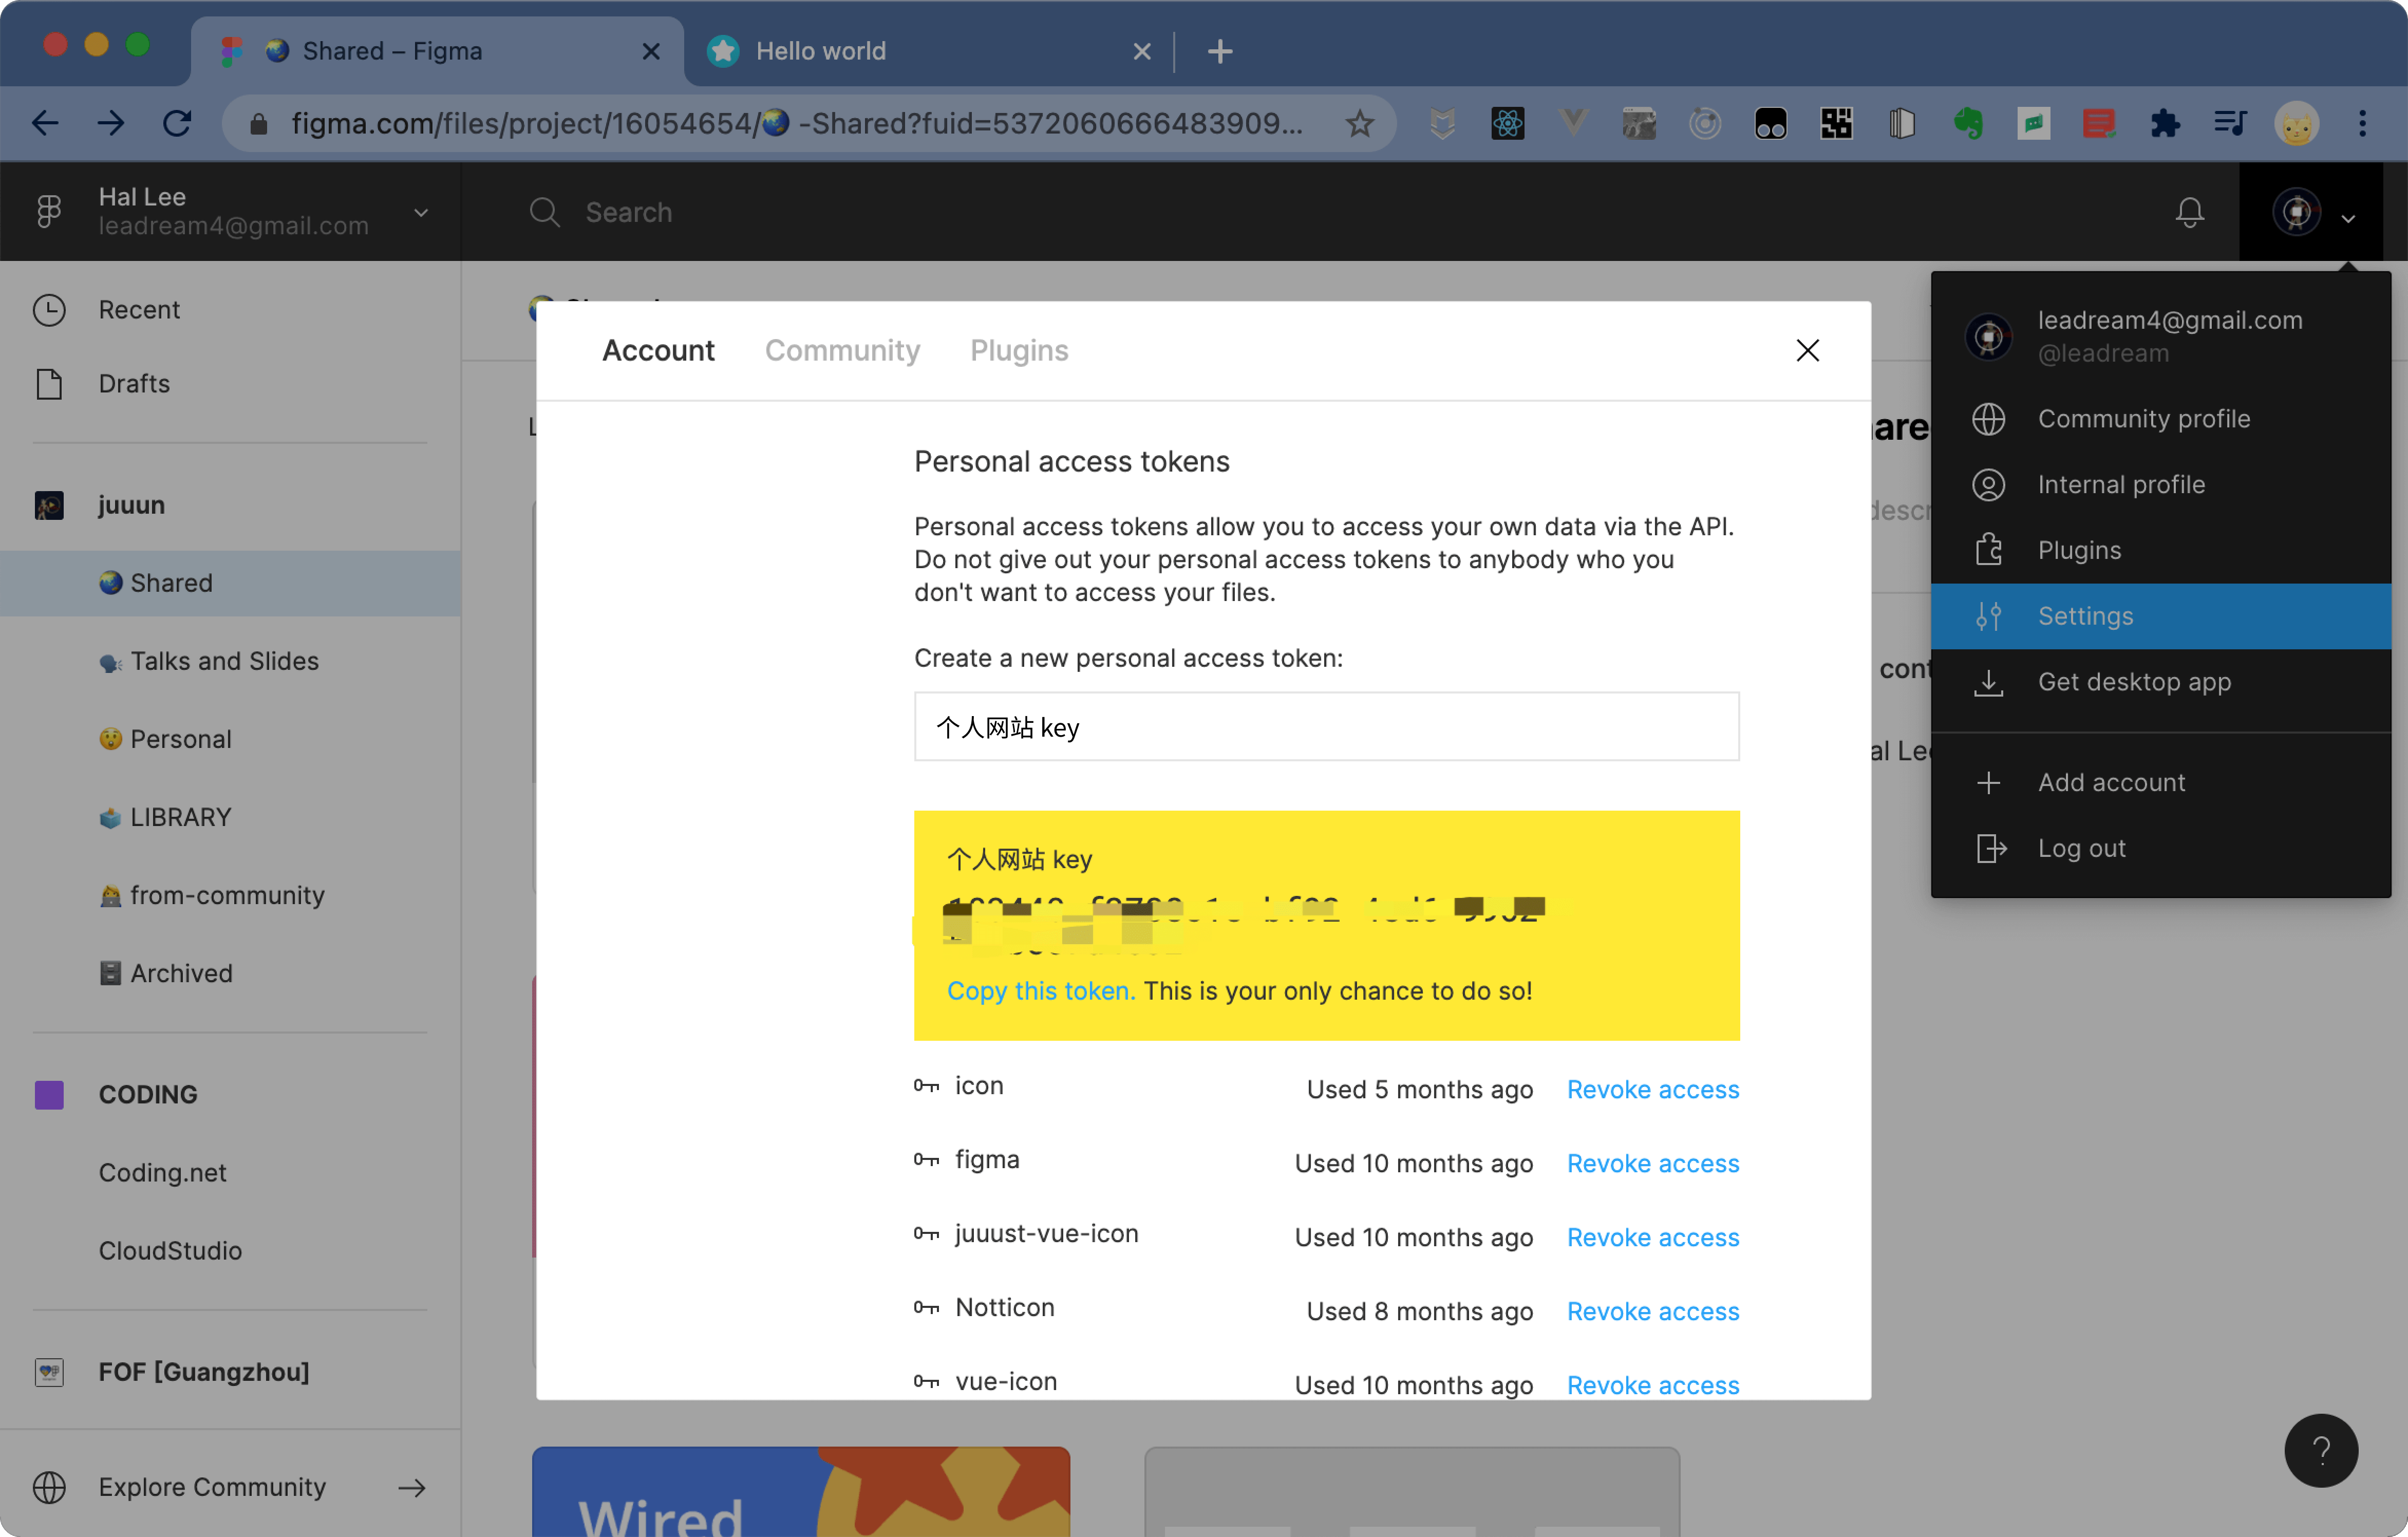The height and width of the screenshot is (1537, 2408).
Task: Open the media control playlist icon
Action: pos(2230,123)
